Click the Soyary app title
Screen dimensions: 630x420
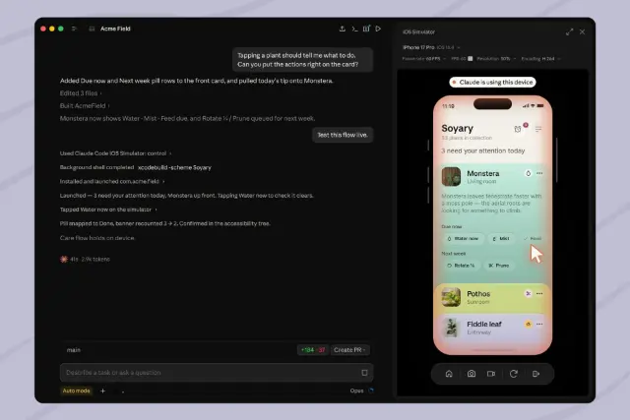coord(457,128)
